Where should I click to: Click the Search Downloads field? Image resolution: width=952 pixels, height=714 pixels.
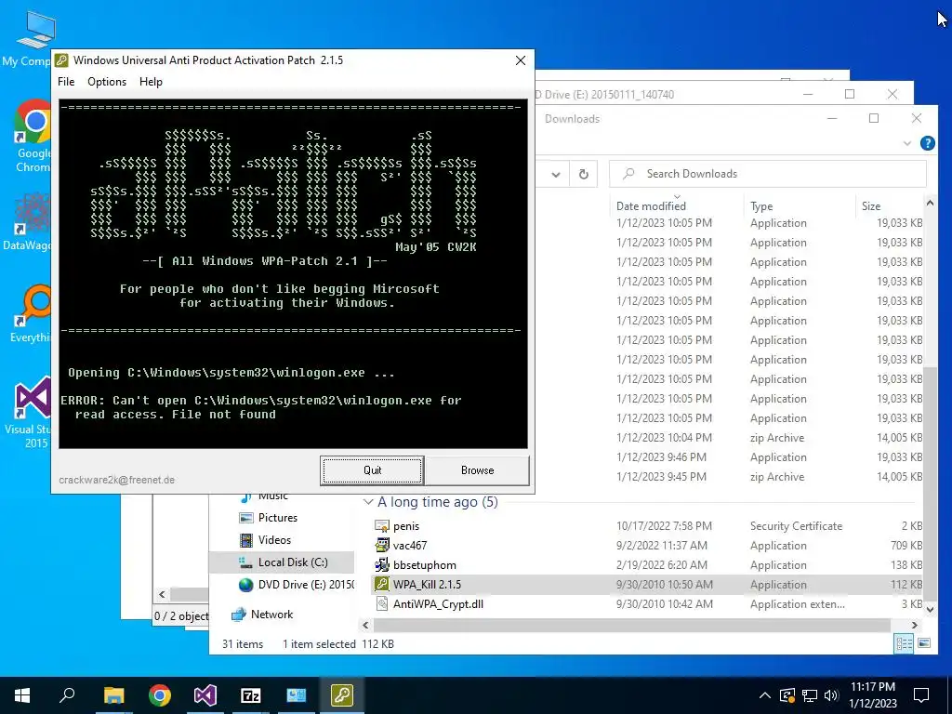point(768,174)
